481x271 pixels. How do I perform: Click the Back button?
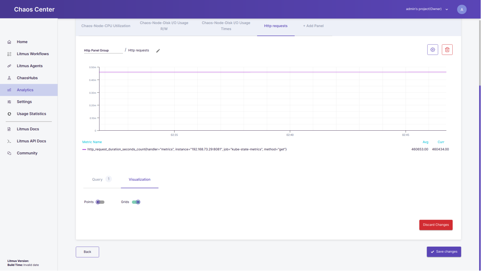tap(87, 252)
